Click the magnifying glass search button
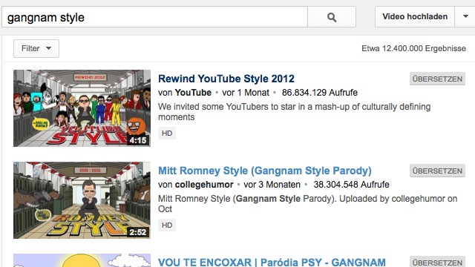 point(332,17)
